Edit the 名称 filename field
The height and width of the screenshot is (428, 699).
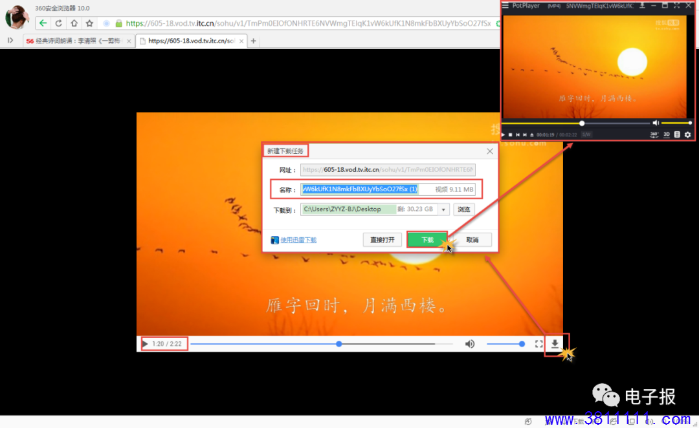(x=388, y=189)
